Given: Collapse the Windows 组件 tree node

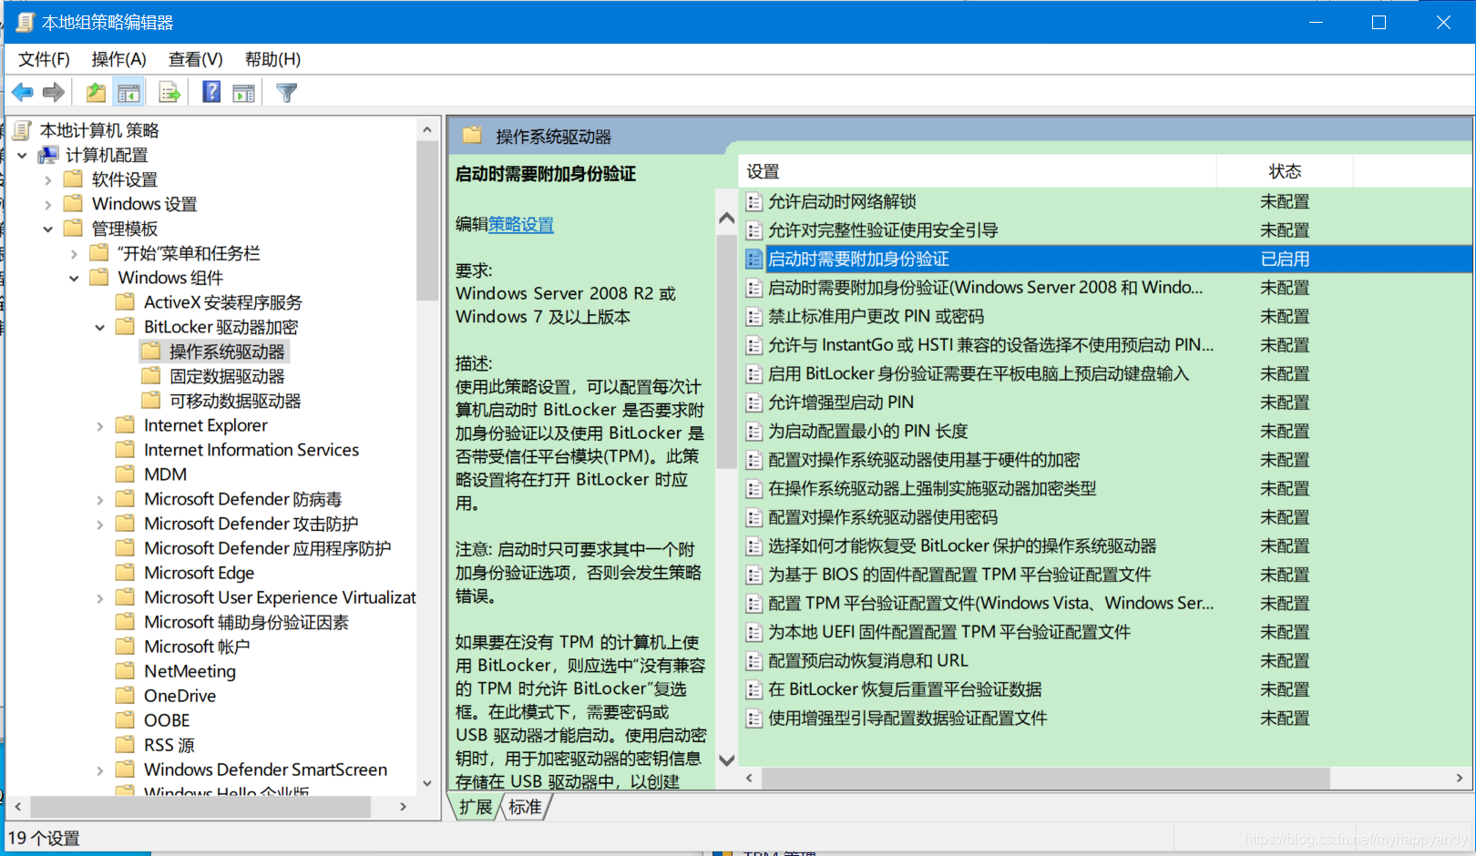Looking at the screenshot, I should point(75,279).
